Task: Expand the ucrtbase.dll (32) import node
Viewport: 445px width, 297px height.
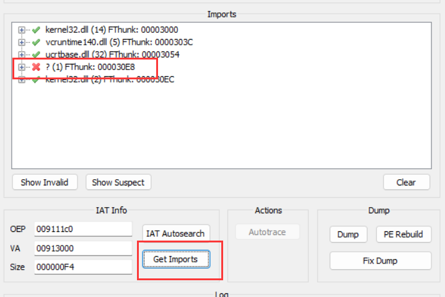Action: pos(22,54)
